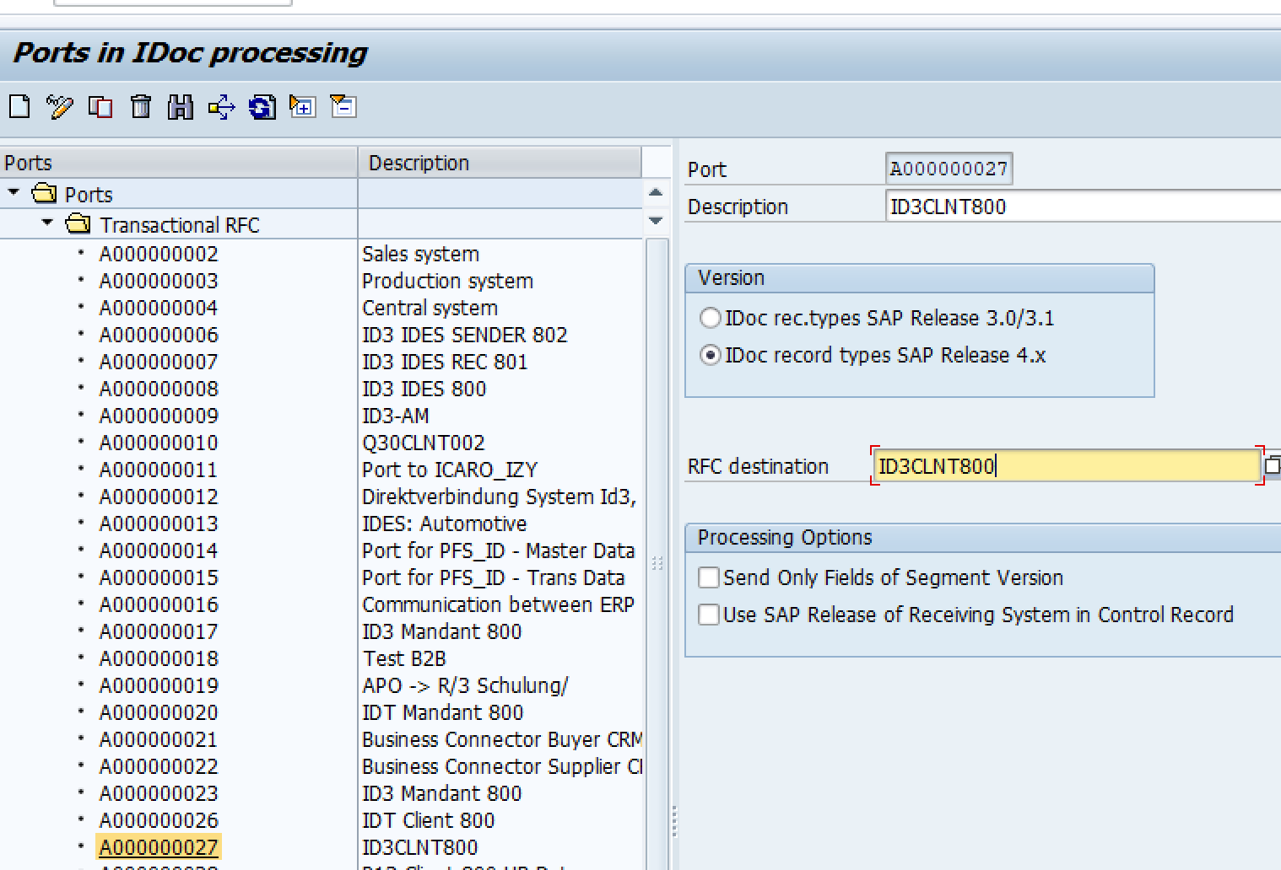Click the Copy port icon
Image resolution: width=1281 pixels, height=870 pixels.
point(100,107)
